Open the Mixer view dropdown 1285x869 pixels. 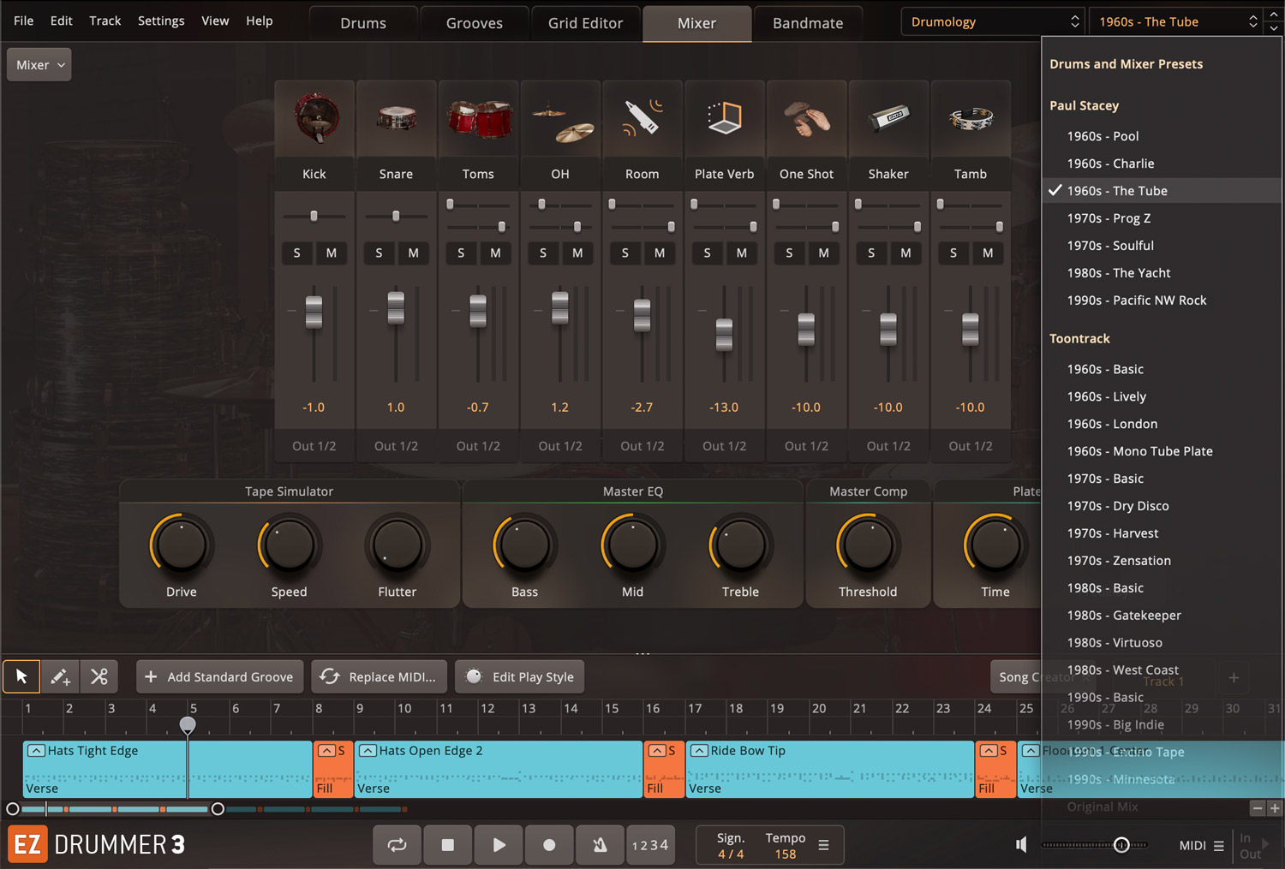click(x=39, y=65)
